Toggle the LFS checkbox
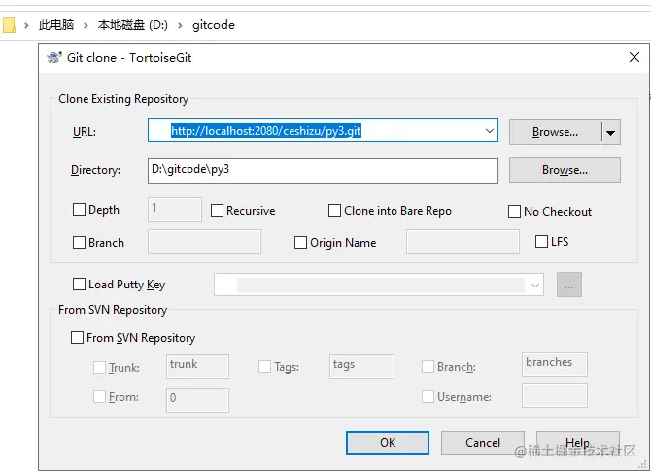This screenshot has height=473, width=651. point(541,241)
